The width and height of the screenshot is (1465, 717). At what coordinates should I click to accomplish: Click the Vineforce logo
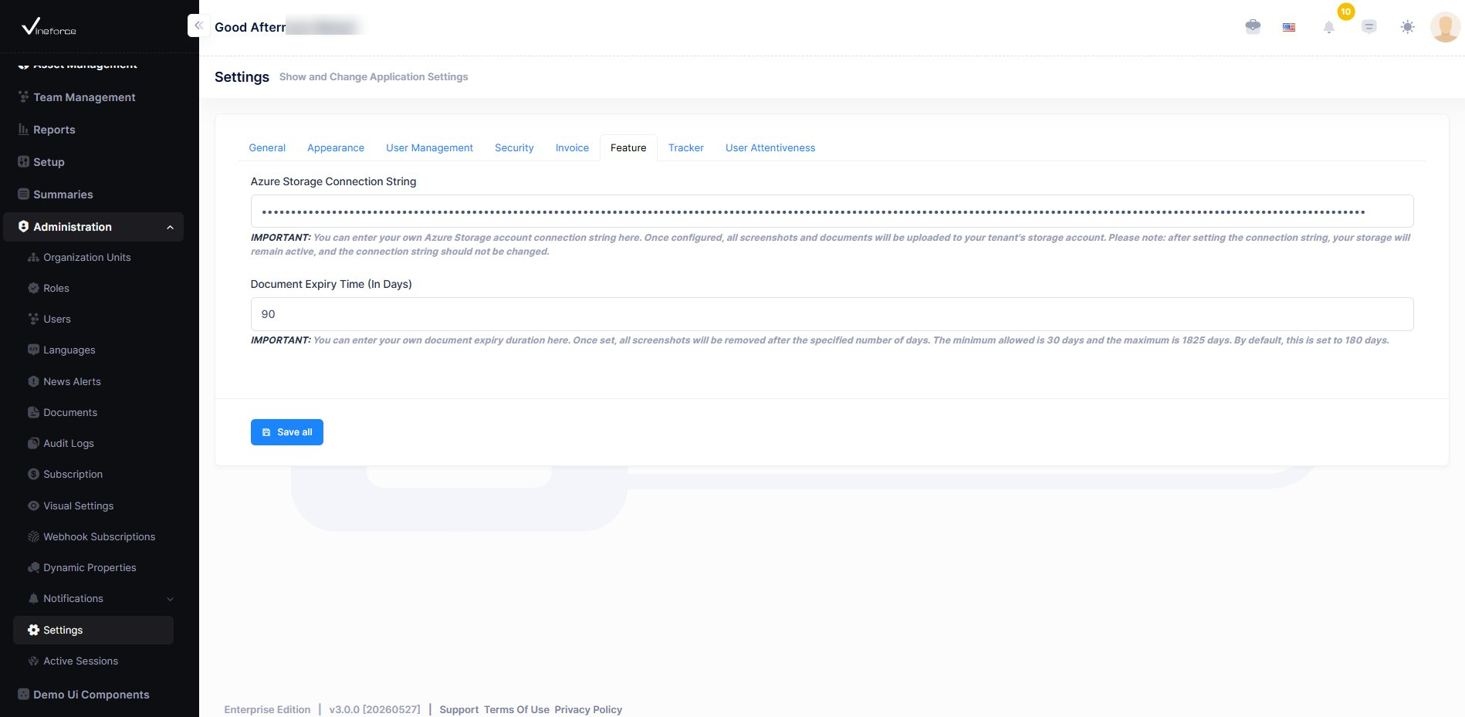[x=49, y=27]
